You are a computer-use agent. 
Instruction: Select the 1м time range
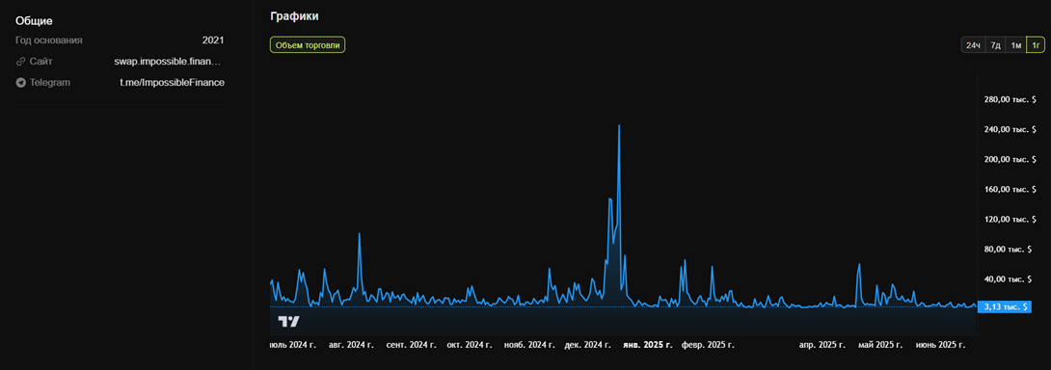pos(1016,45)
